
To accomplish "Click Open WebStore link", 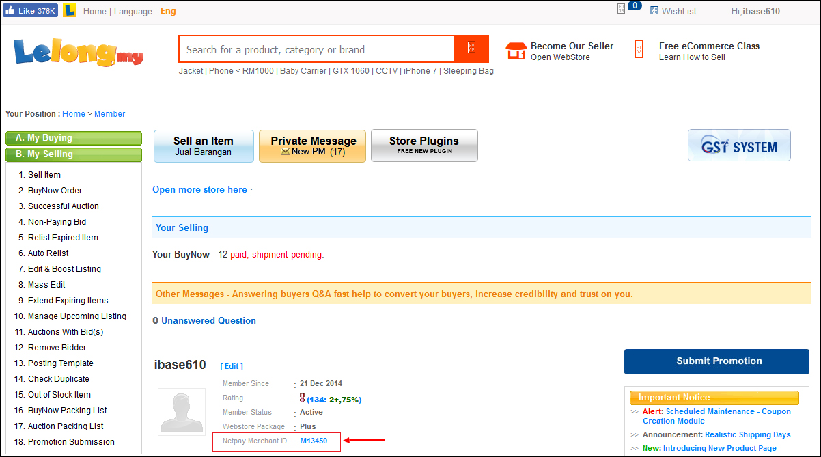I will [x=560, y=57].
